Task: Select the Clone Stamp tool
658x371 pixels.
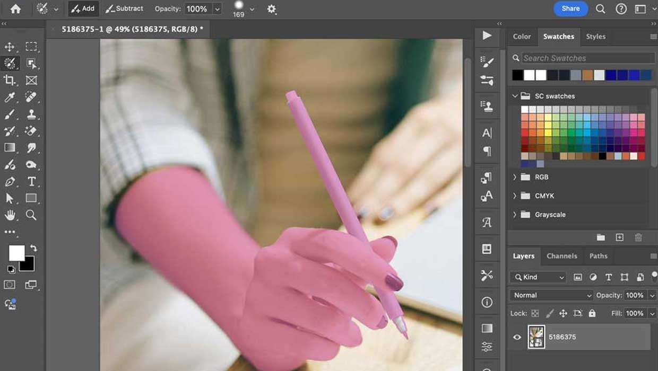Action: point(31,114)
